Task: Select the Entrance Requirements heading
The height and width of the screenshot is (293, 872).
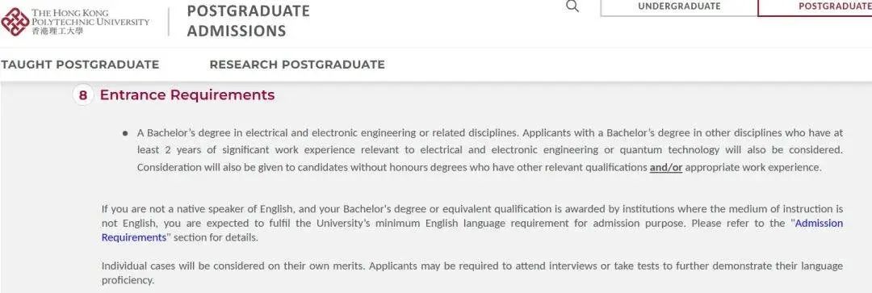Action: [187, 95]
